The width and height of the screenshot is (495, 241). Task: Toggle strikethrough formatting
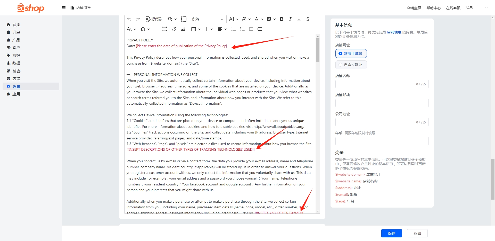click(308, 19)
